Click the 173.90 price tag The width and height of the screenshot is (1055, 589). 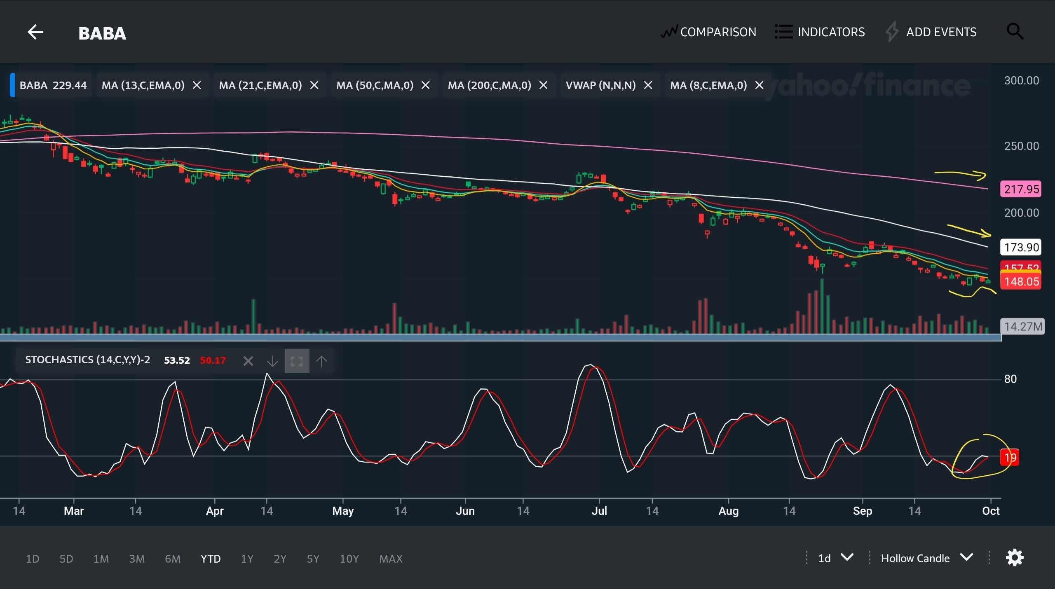(1021, 247)
